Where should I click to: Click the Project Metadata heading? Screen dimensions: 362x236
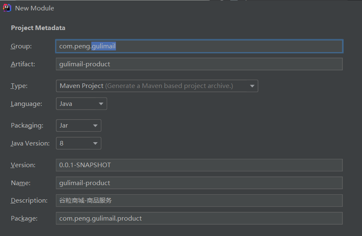coord(38,28)
